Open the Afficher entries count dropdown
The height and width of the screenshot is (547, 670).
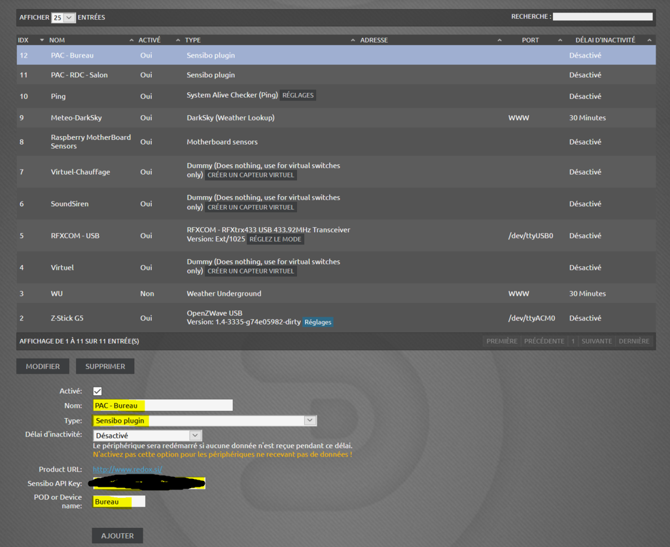pyautogui.click(x=63, y=17)
